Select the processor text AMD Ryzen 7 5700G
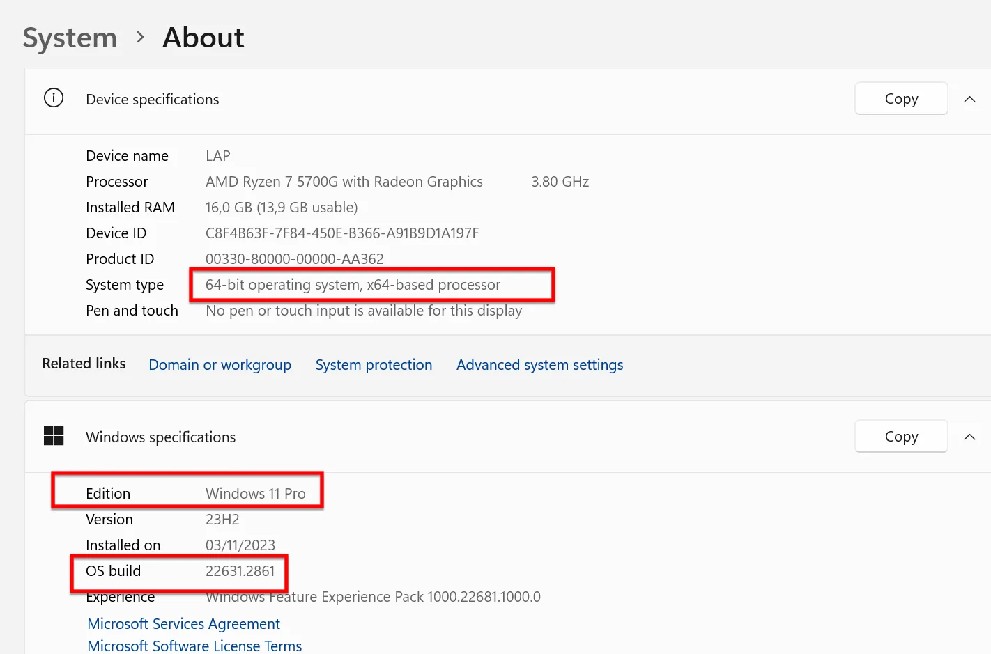991x654 pixels. pyautogui.click(x=272, y=182)
